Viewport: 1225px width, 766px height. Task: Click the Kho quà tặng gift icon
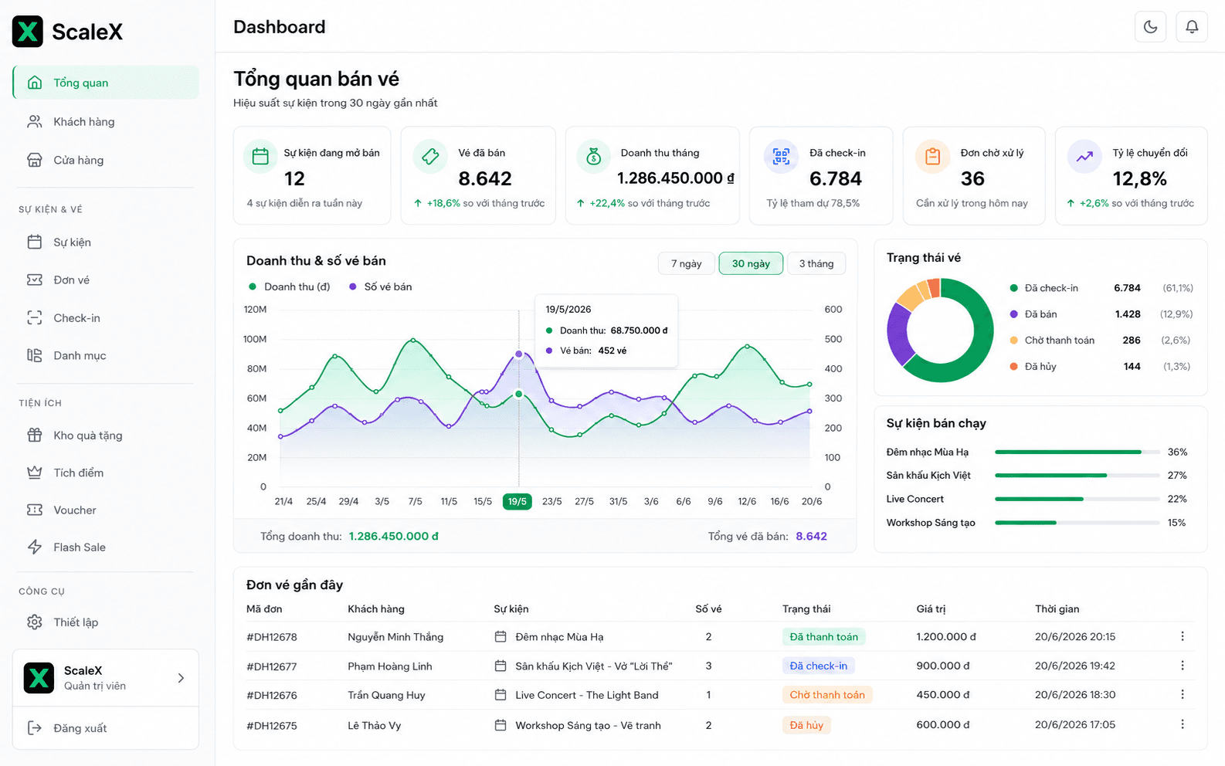35,435
